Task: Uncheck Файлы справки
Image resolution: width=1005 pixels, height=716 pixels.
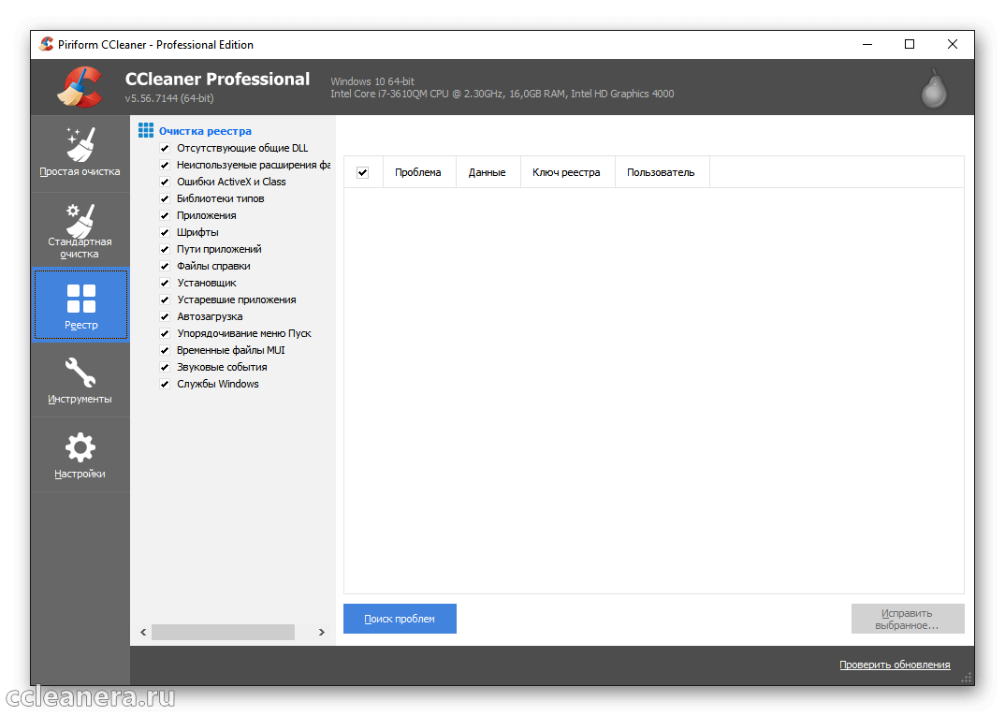Action: pos(165,266)
